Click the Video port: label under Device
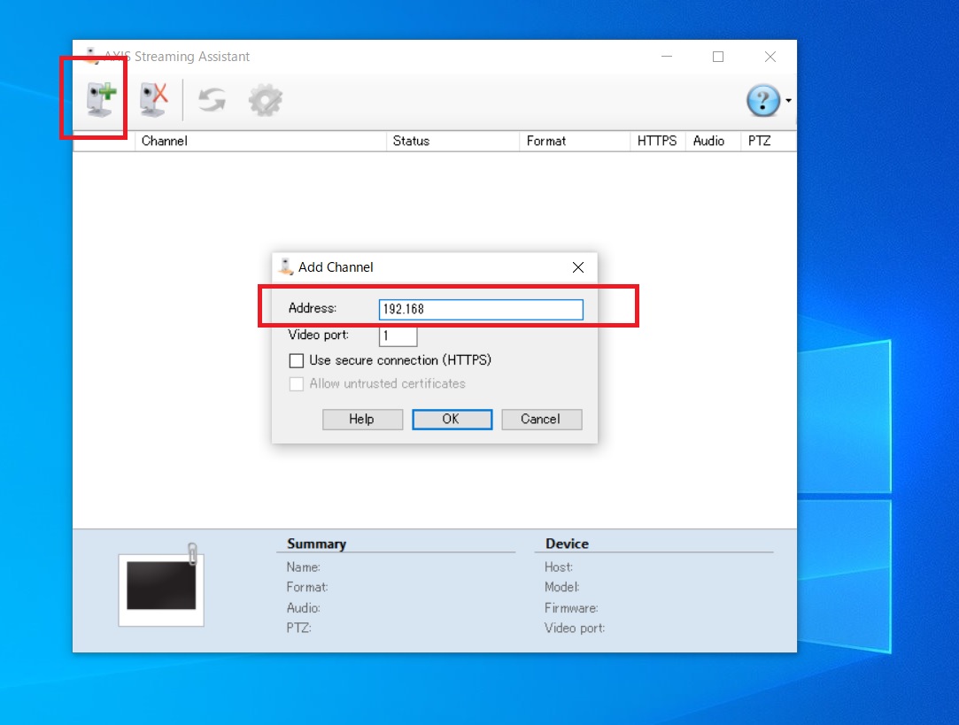 [575, 628]
